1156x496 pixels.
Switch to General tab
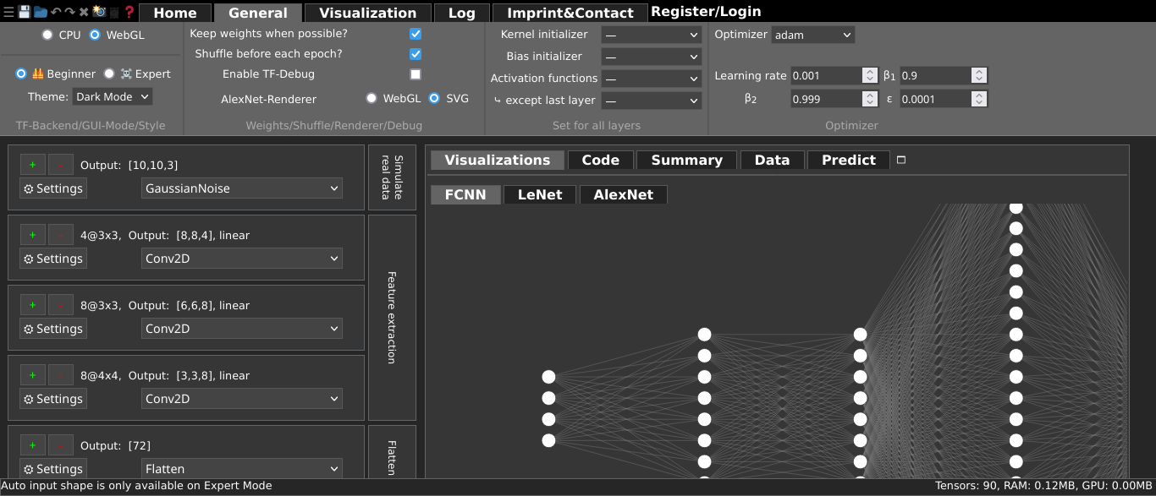pos(258,13)
